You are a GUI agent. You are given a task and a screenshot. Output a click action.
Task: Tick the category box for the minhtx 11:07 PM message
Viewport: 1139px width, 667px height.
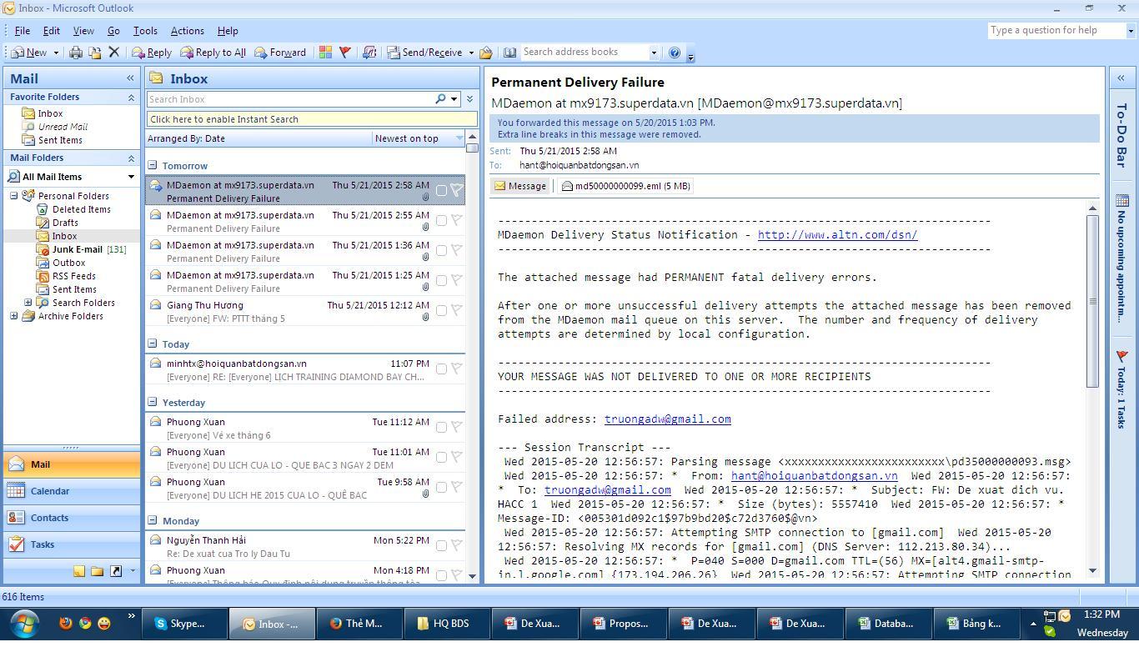point(441,369)
